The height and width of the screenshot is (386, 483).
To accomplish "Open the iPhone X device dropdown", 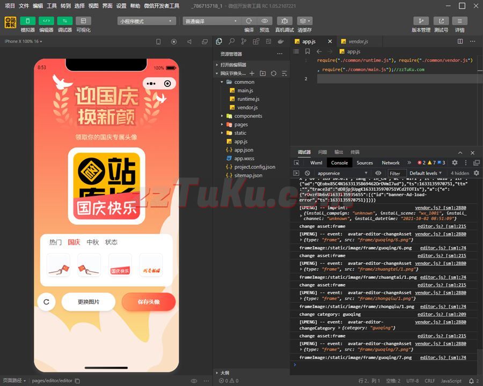I will 24,41.
